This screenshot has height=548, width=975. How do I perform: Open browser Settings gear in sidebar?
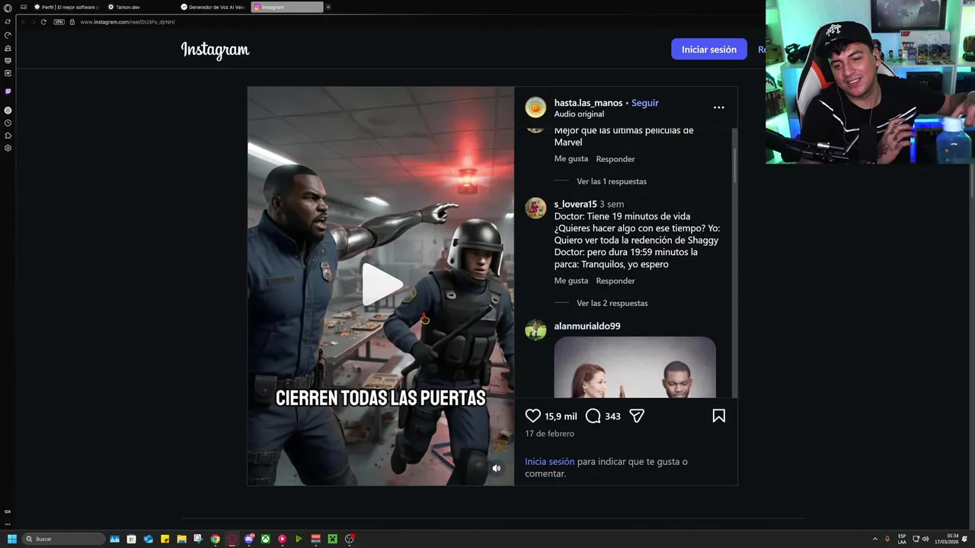click(x=8, y=148)
